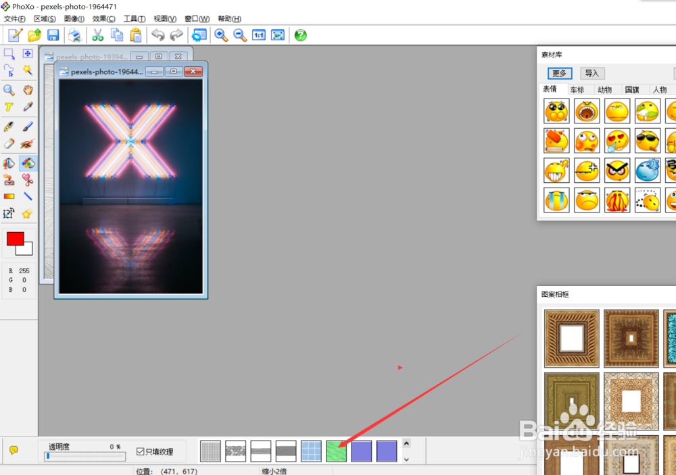Choose the green wavy texture swatch
The width and height of the screenshot is (676, 475).
(336, 451)
